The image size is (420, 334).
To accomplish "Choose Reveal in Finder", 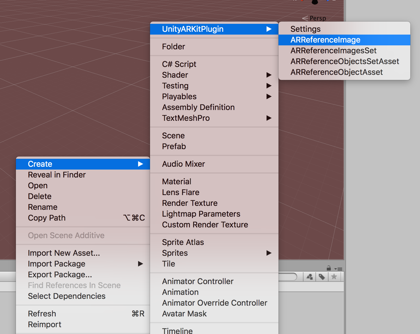I will pos(83,175).
